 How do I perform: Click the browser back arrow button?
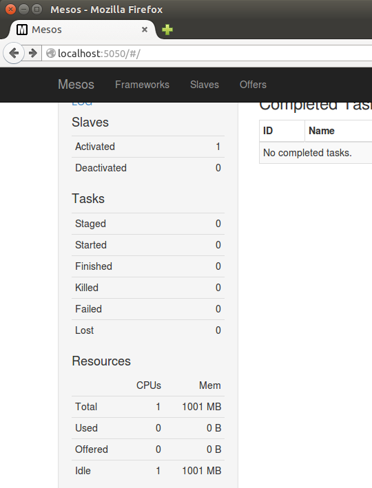[x=14, y=53]
